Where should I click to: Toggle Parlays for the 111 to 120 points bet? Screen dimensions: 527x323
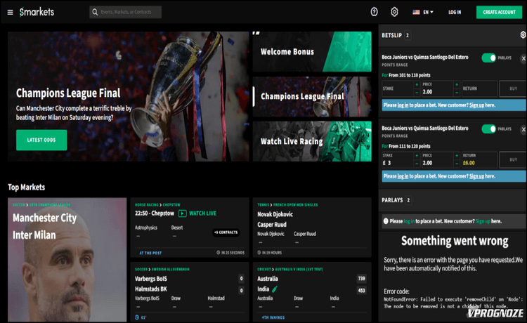pos(488,129)
